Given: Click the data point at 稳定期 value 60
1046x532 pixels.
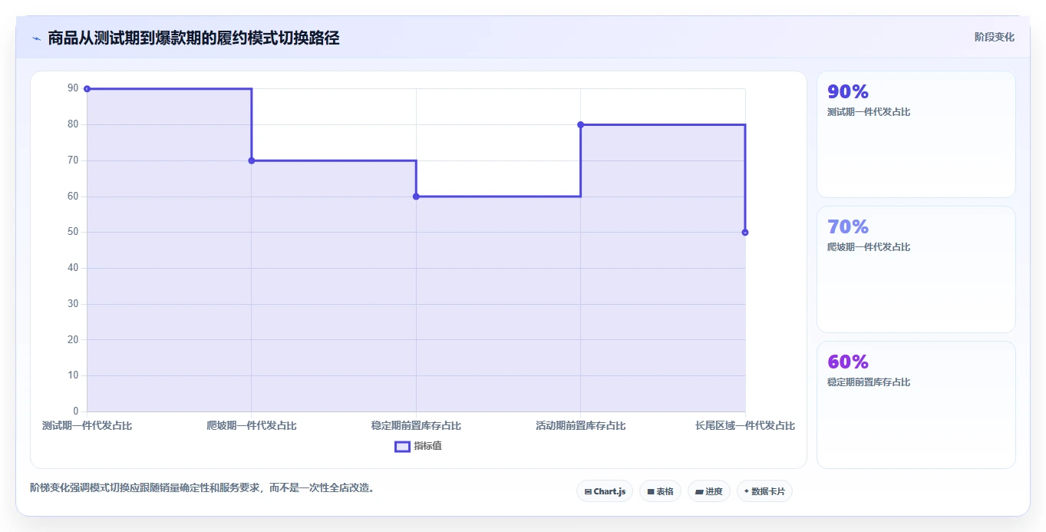Looking at the screenshot, I should coord(416,197).
